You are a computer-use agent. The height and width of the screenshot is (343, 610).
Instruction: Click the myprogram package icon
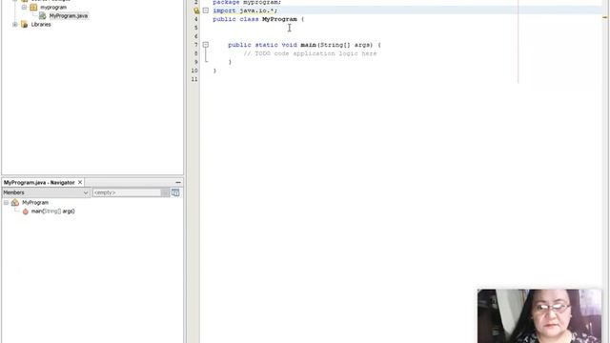(33, 8)
